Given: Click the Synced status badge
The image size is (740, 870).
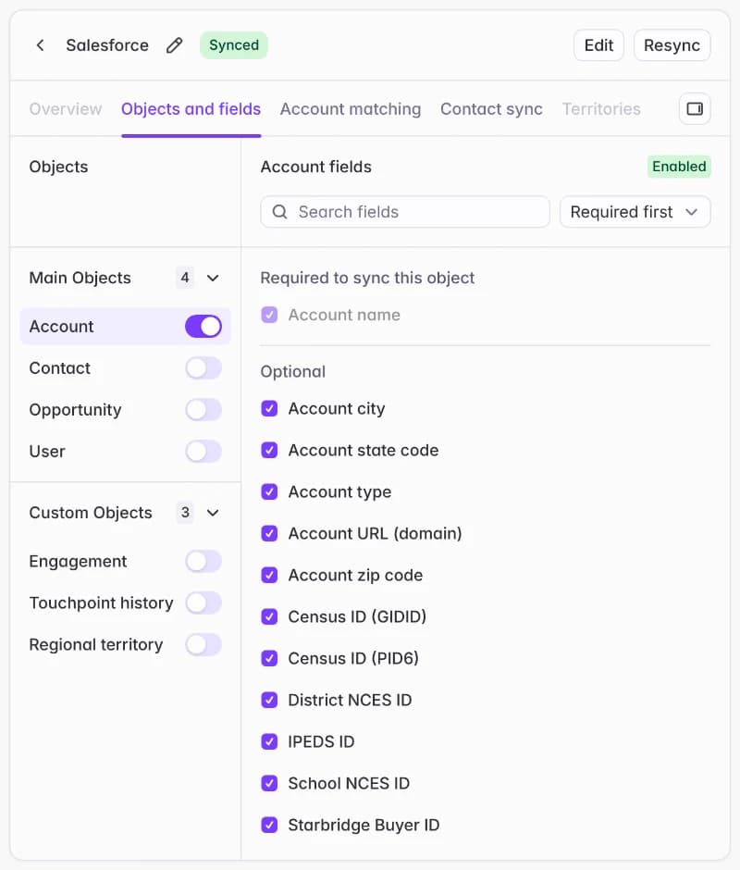Looking at the screenshot, I should (x=233, y=45).
